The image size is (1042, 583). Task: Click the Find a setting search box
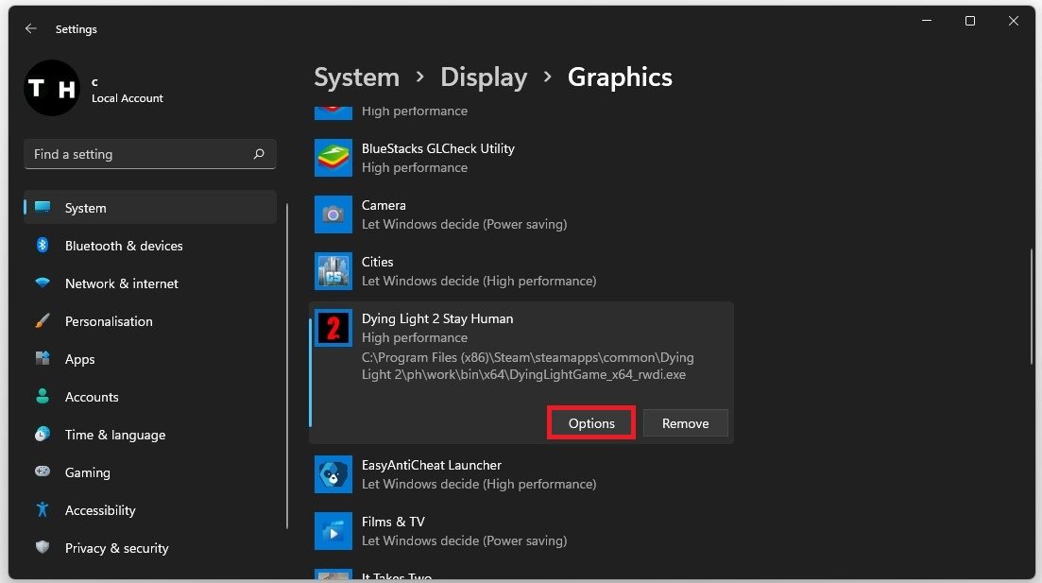pos(150,154)
